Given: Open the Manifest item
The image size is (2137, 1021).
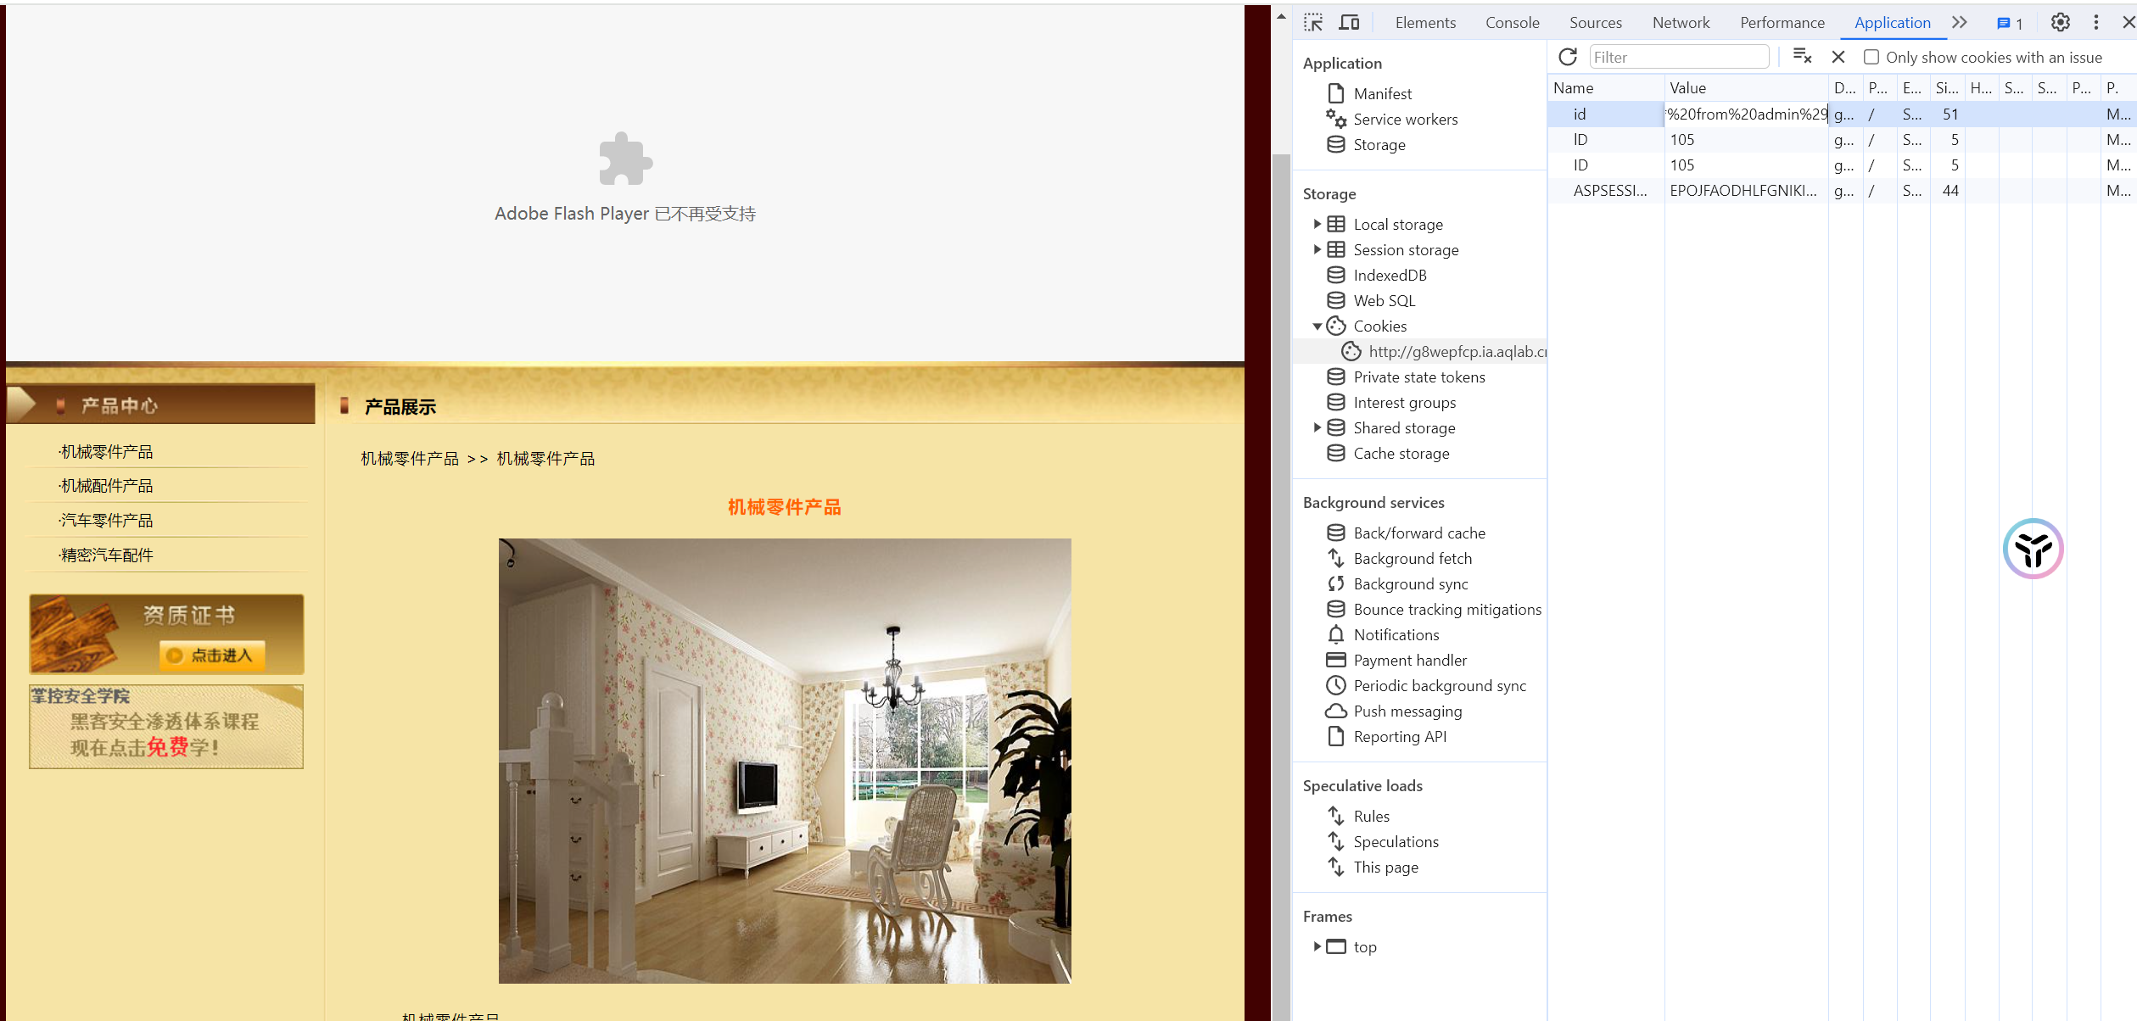Looking at the screenshot, I should click(1382, 93).
